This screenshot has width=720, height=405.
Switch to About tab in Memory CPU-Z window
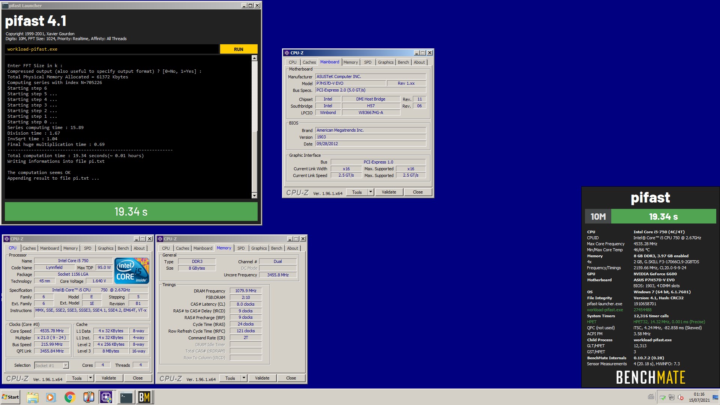[292, 248]
